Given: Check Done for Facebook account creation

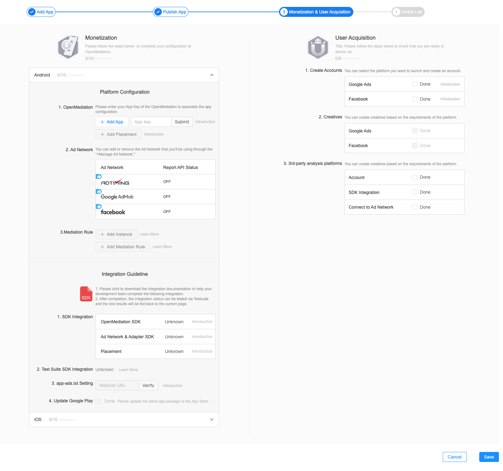Looking at the screenshot, I should [415, 99].
